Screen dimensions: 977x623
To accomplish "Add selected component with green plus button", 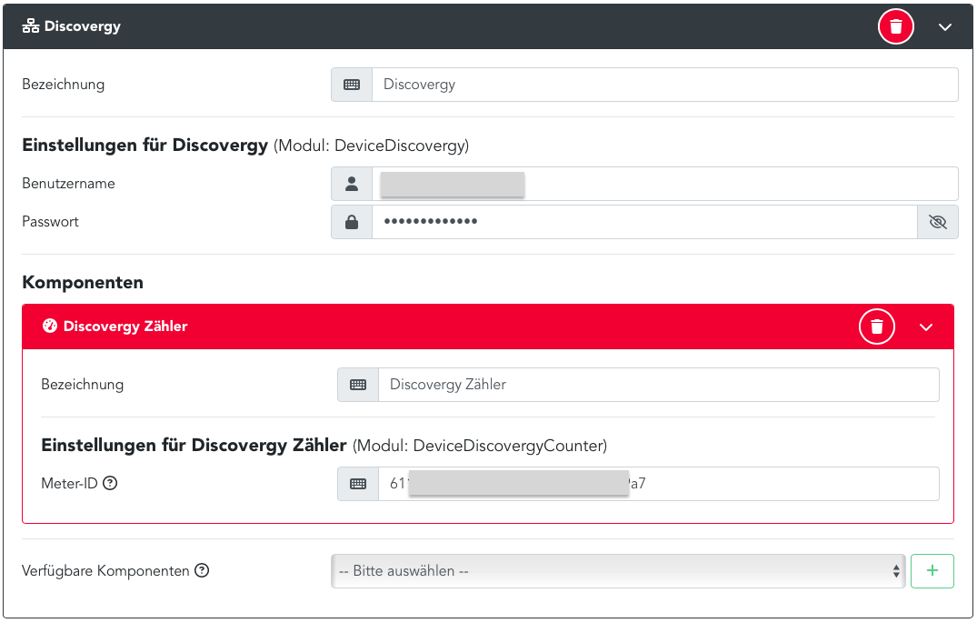I will [x=932, y=571].
